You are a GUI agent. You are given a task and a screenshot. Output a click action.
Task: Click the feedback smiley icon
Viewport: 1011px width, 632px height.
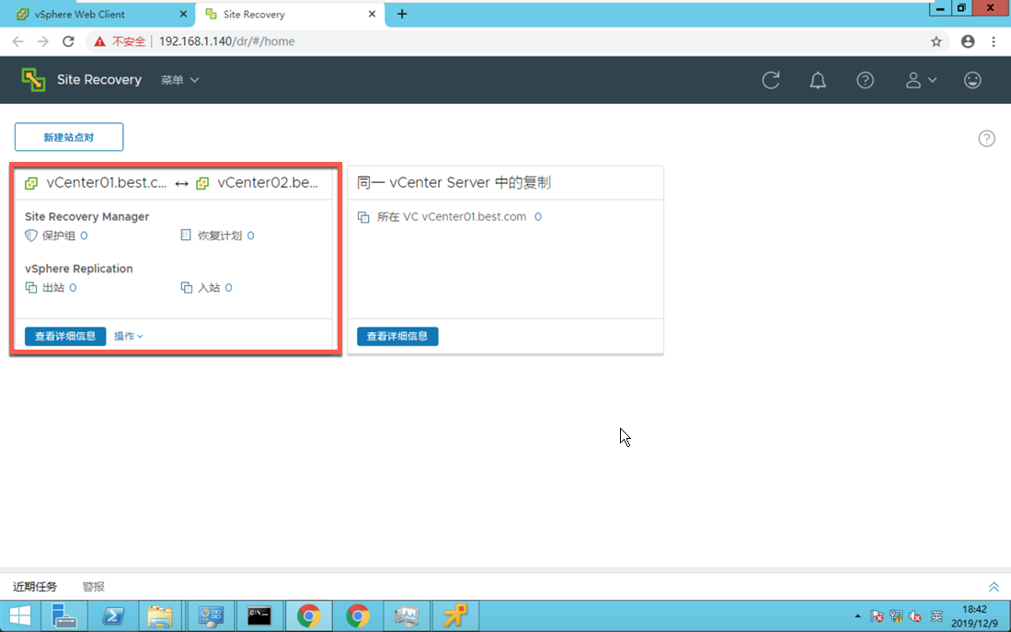[972, 80]
